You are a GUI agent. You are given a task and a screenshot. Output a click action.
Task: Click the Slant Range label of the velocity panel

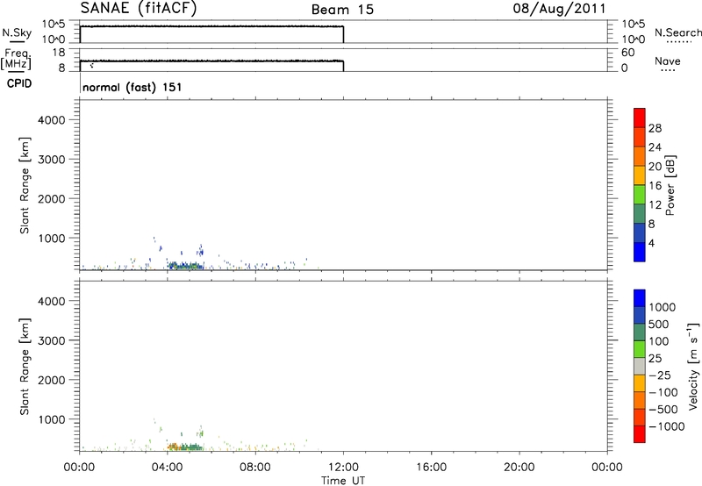click(x=25, y=367)
